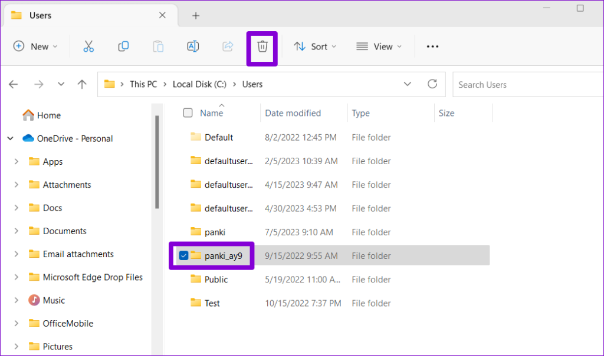This screenshot has width=604, height=356.
Task: Click the Rename icon in the toolbar
Action: [192, 46]
